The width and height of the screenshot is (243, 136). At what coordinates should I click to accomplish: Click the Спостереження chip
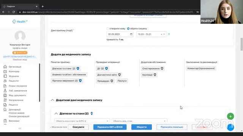[x=153, y=68]
